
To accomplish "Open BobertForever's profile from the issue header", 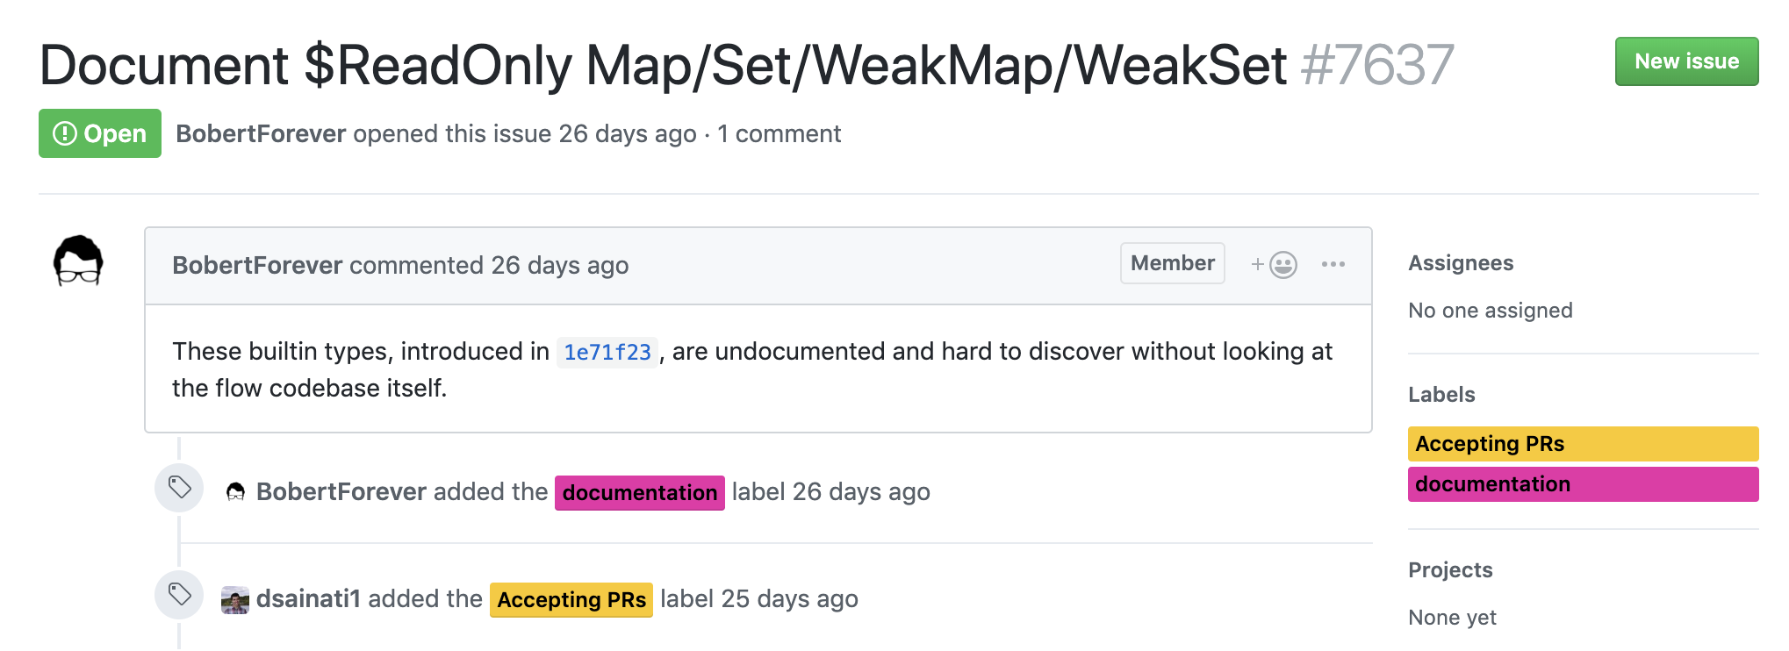I will (x=259, y=133).
